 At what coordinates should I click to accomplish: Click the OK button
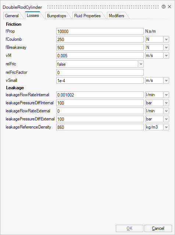(129, 228)
